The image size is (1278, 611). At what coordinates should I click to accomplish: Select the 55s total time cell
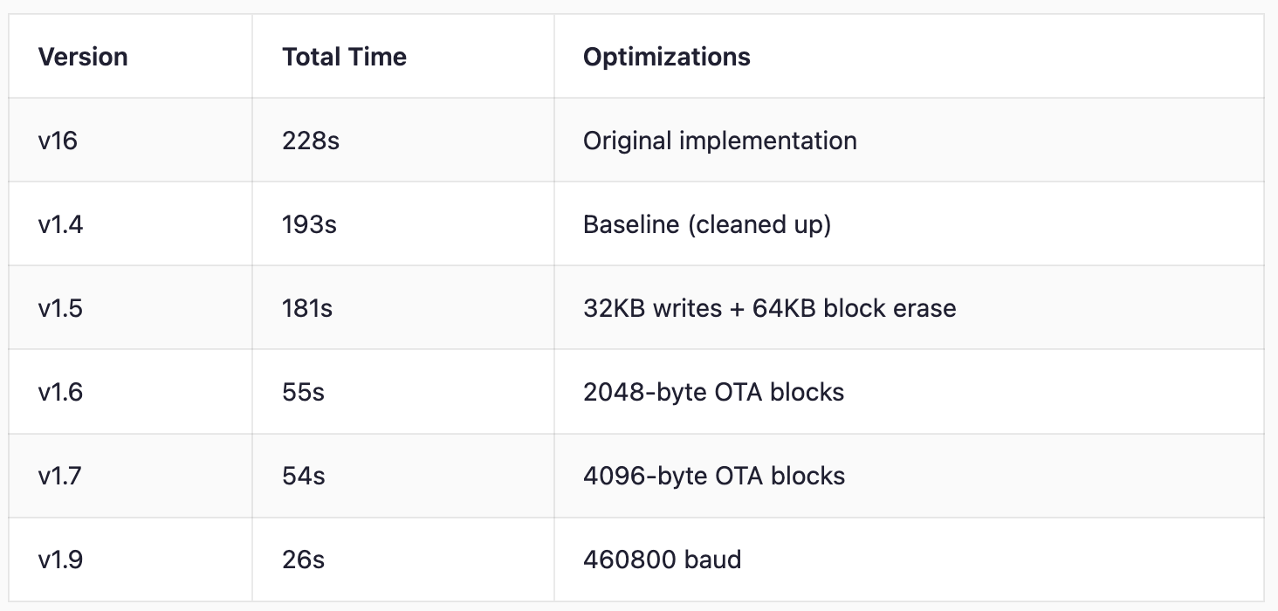point(303,392)
